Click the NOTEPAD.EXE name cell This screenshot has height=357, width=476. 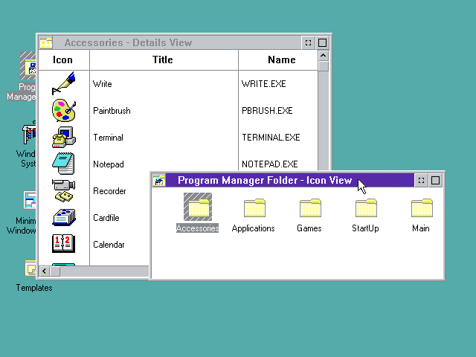[x=269, y=164]
